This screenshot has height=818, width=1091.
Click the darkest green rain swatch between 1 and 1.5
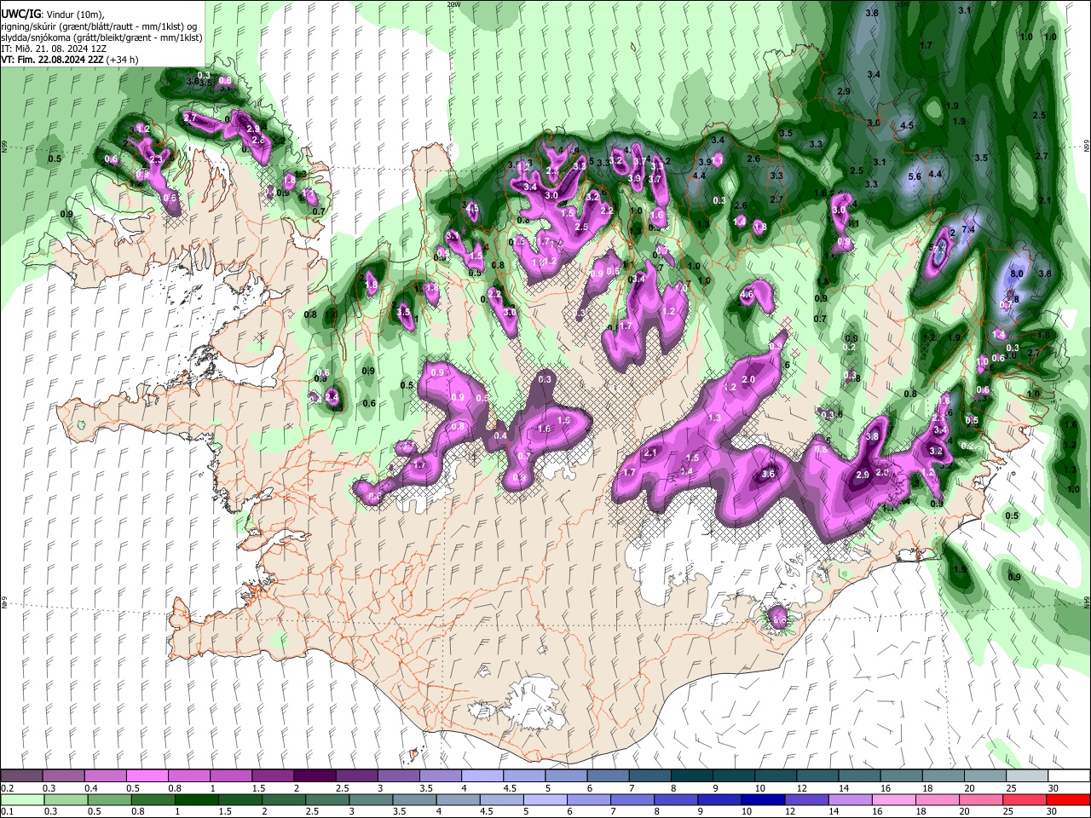tap(197, 799)
